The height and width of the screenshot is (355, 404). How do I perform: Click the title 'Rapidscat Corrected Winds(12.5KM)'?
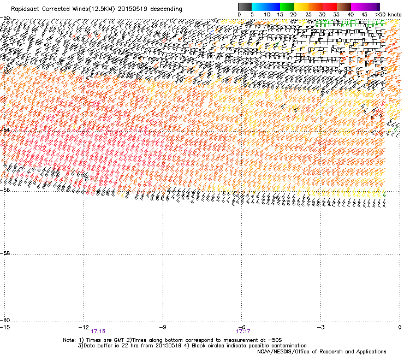click(63, 9)
